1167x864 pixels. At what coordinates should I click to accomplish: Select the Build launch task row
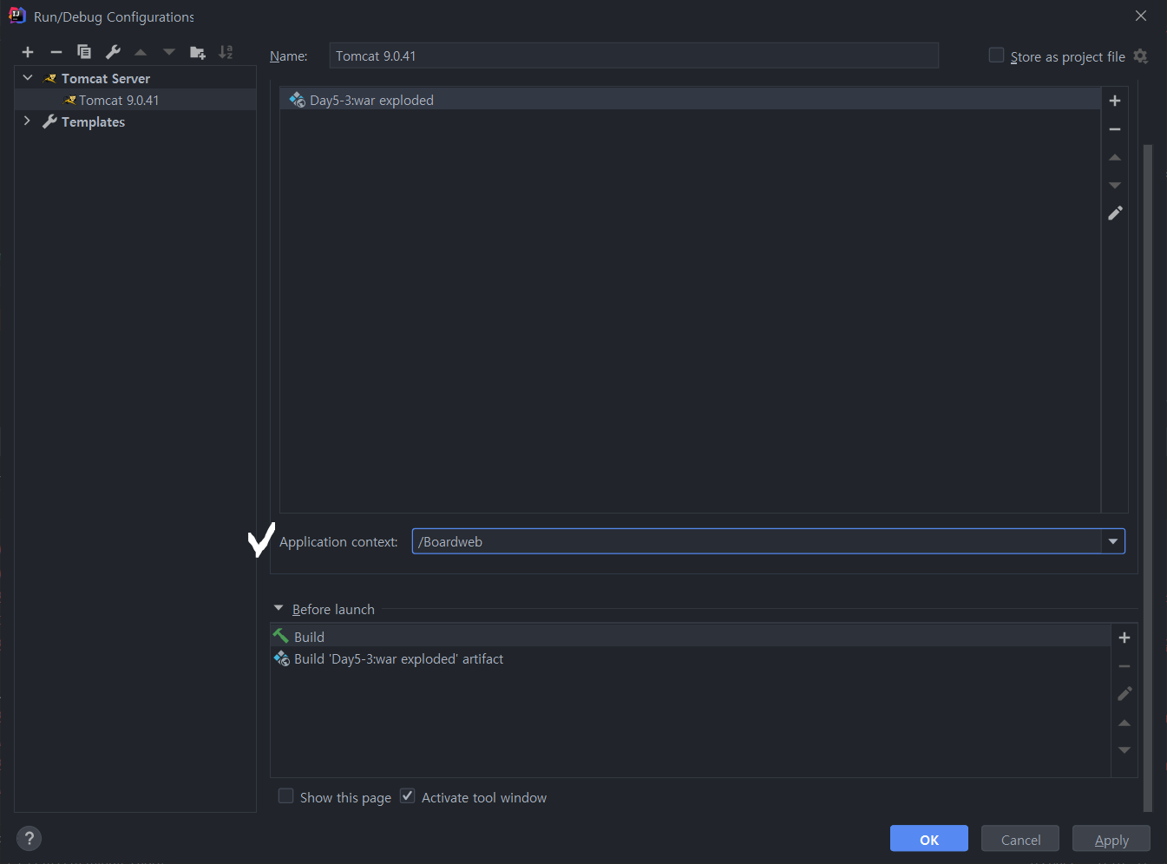tap(691, 637)
